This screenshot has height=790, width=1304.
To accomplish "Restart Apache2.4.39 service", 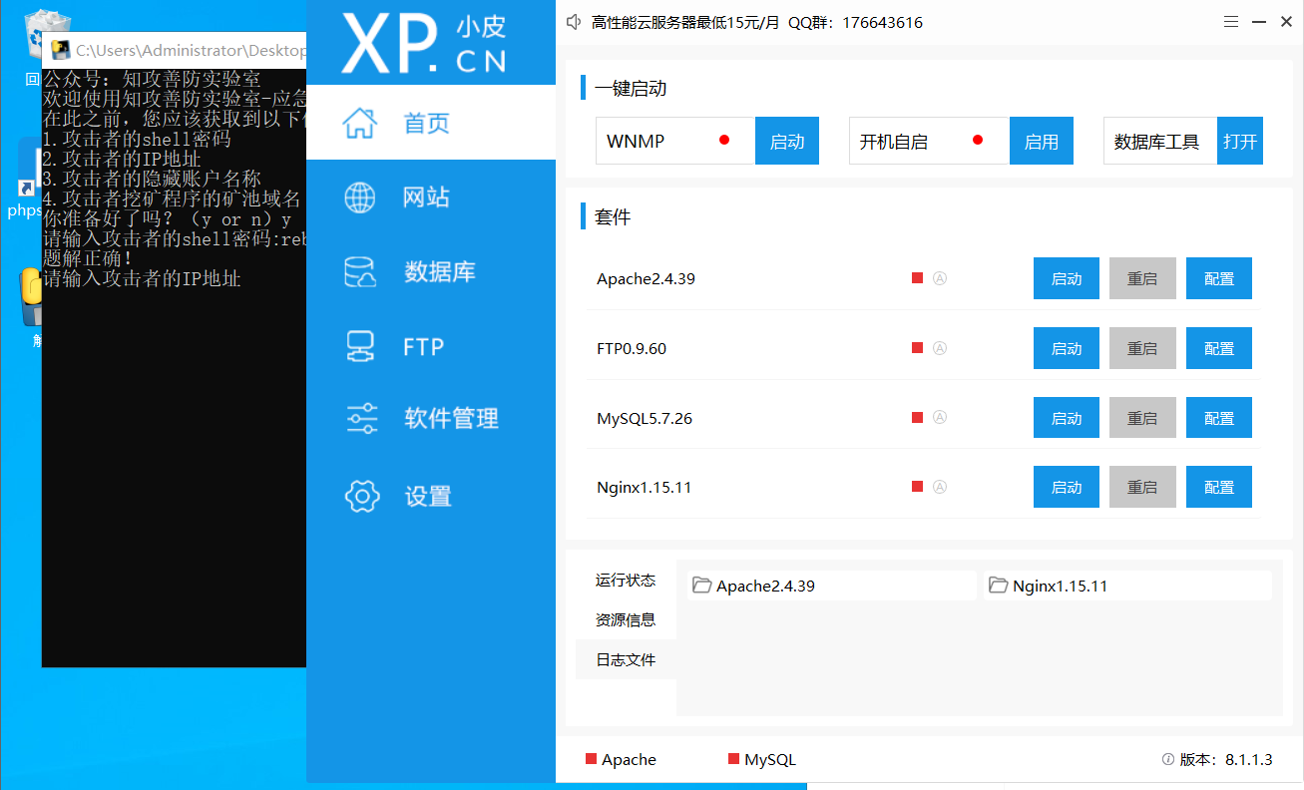I will click(x=1142, y=278).
